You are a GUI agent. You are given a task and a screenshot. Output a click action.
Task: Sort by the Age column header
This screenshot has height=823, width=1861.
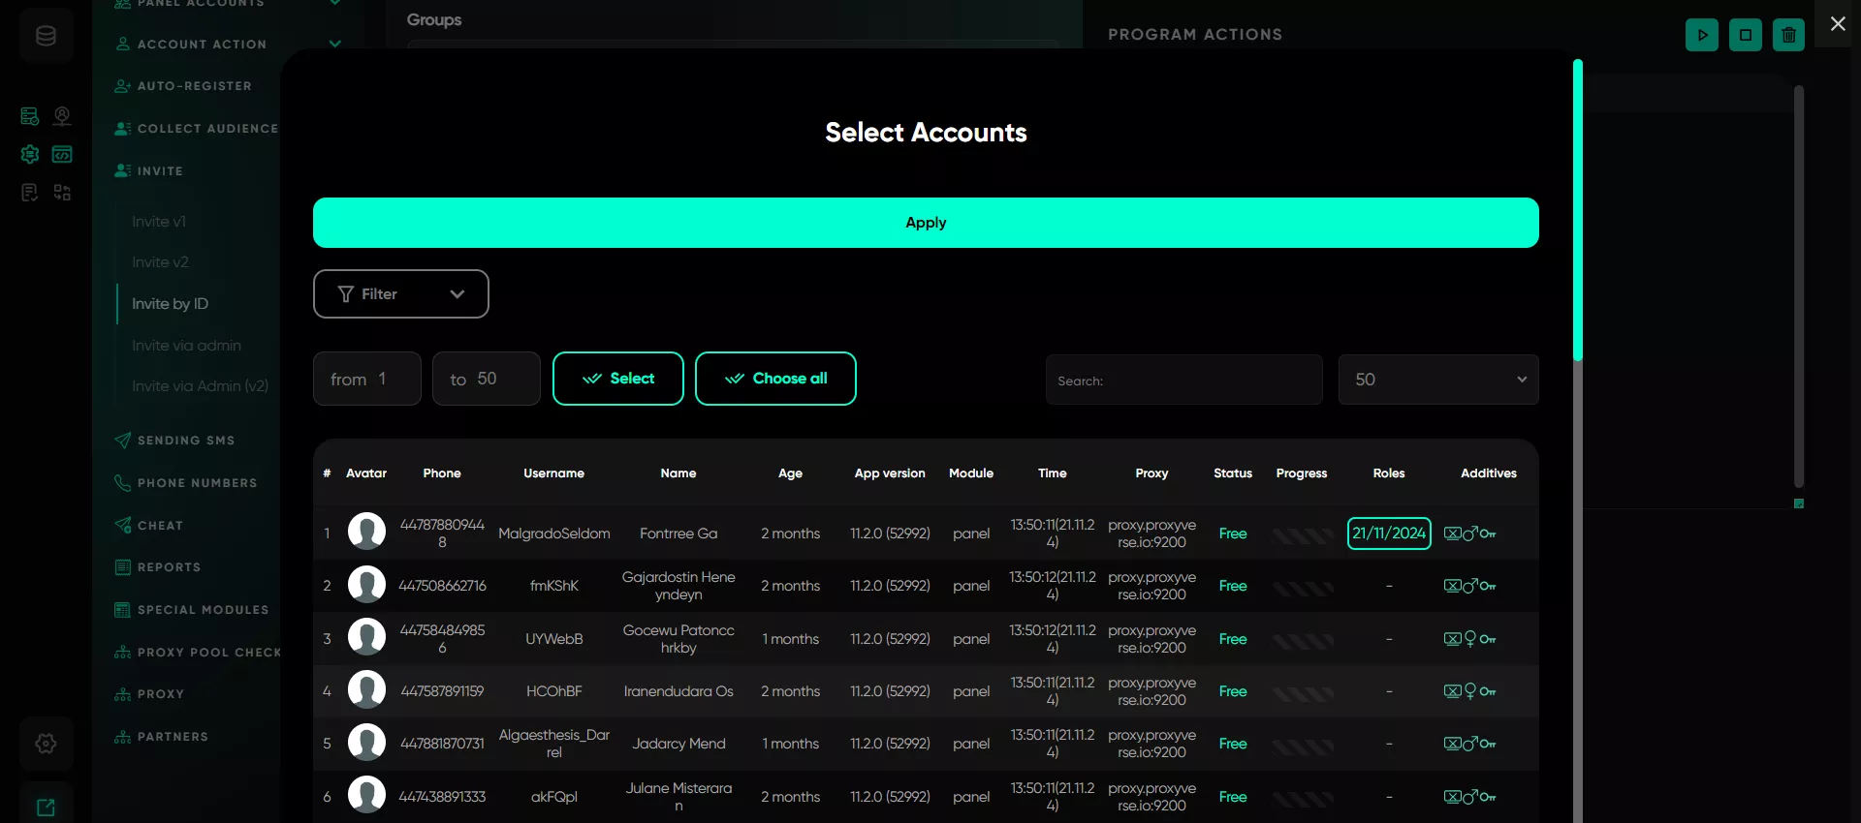click(x=790, y=473)
